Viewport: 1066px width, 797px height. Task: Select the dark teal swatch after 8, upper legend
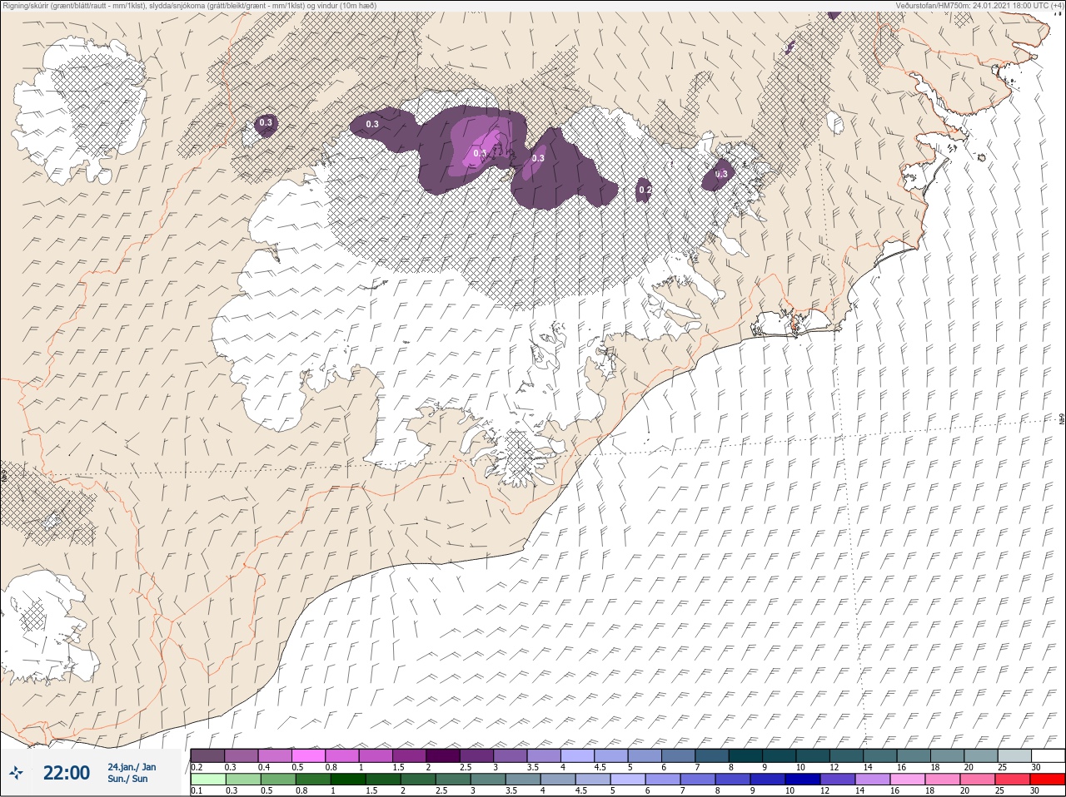point(745,755)
